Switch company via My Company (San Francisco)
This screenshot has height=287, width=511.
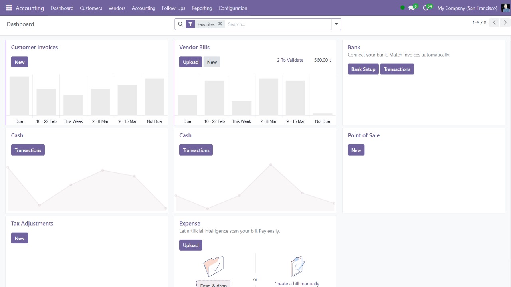467,8
